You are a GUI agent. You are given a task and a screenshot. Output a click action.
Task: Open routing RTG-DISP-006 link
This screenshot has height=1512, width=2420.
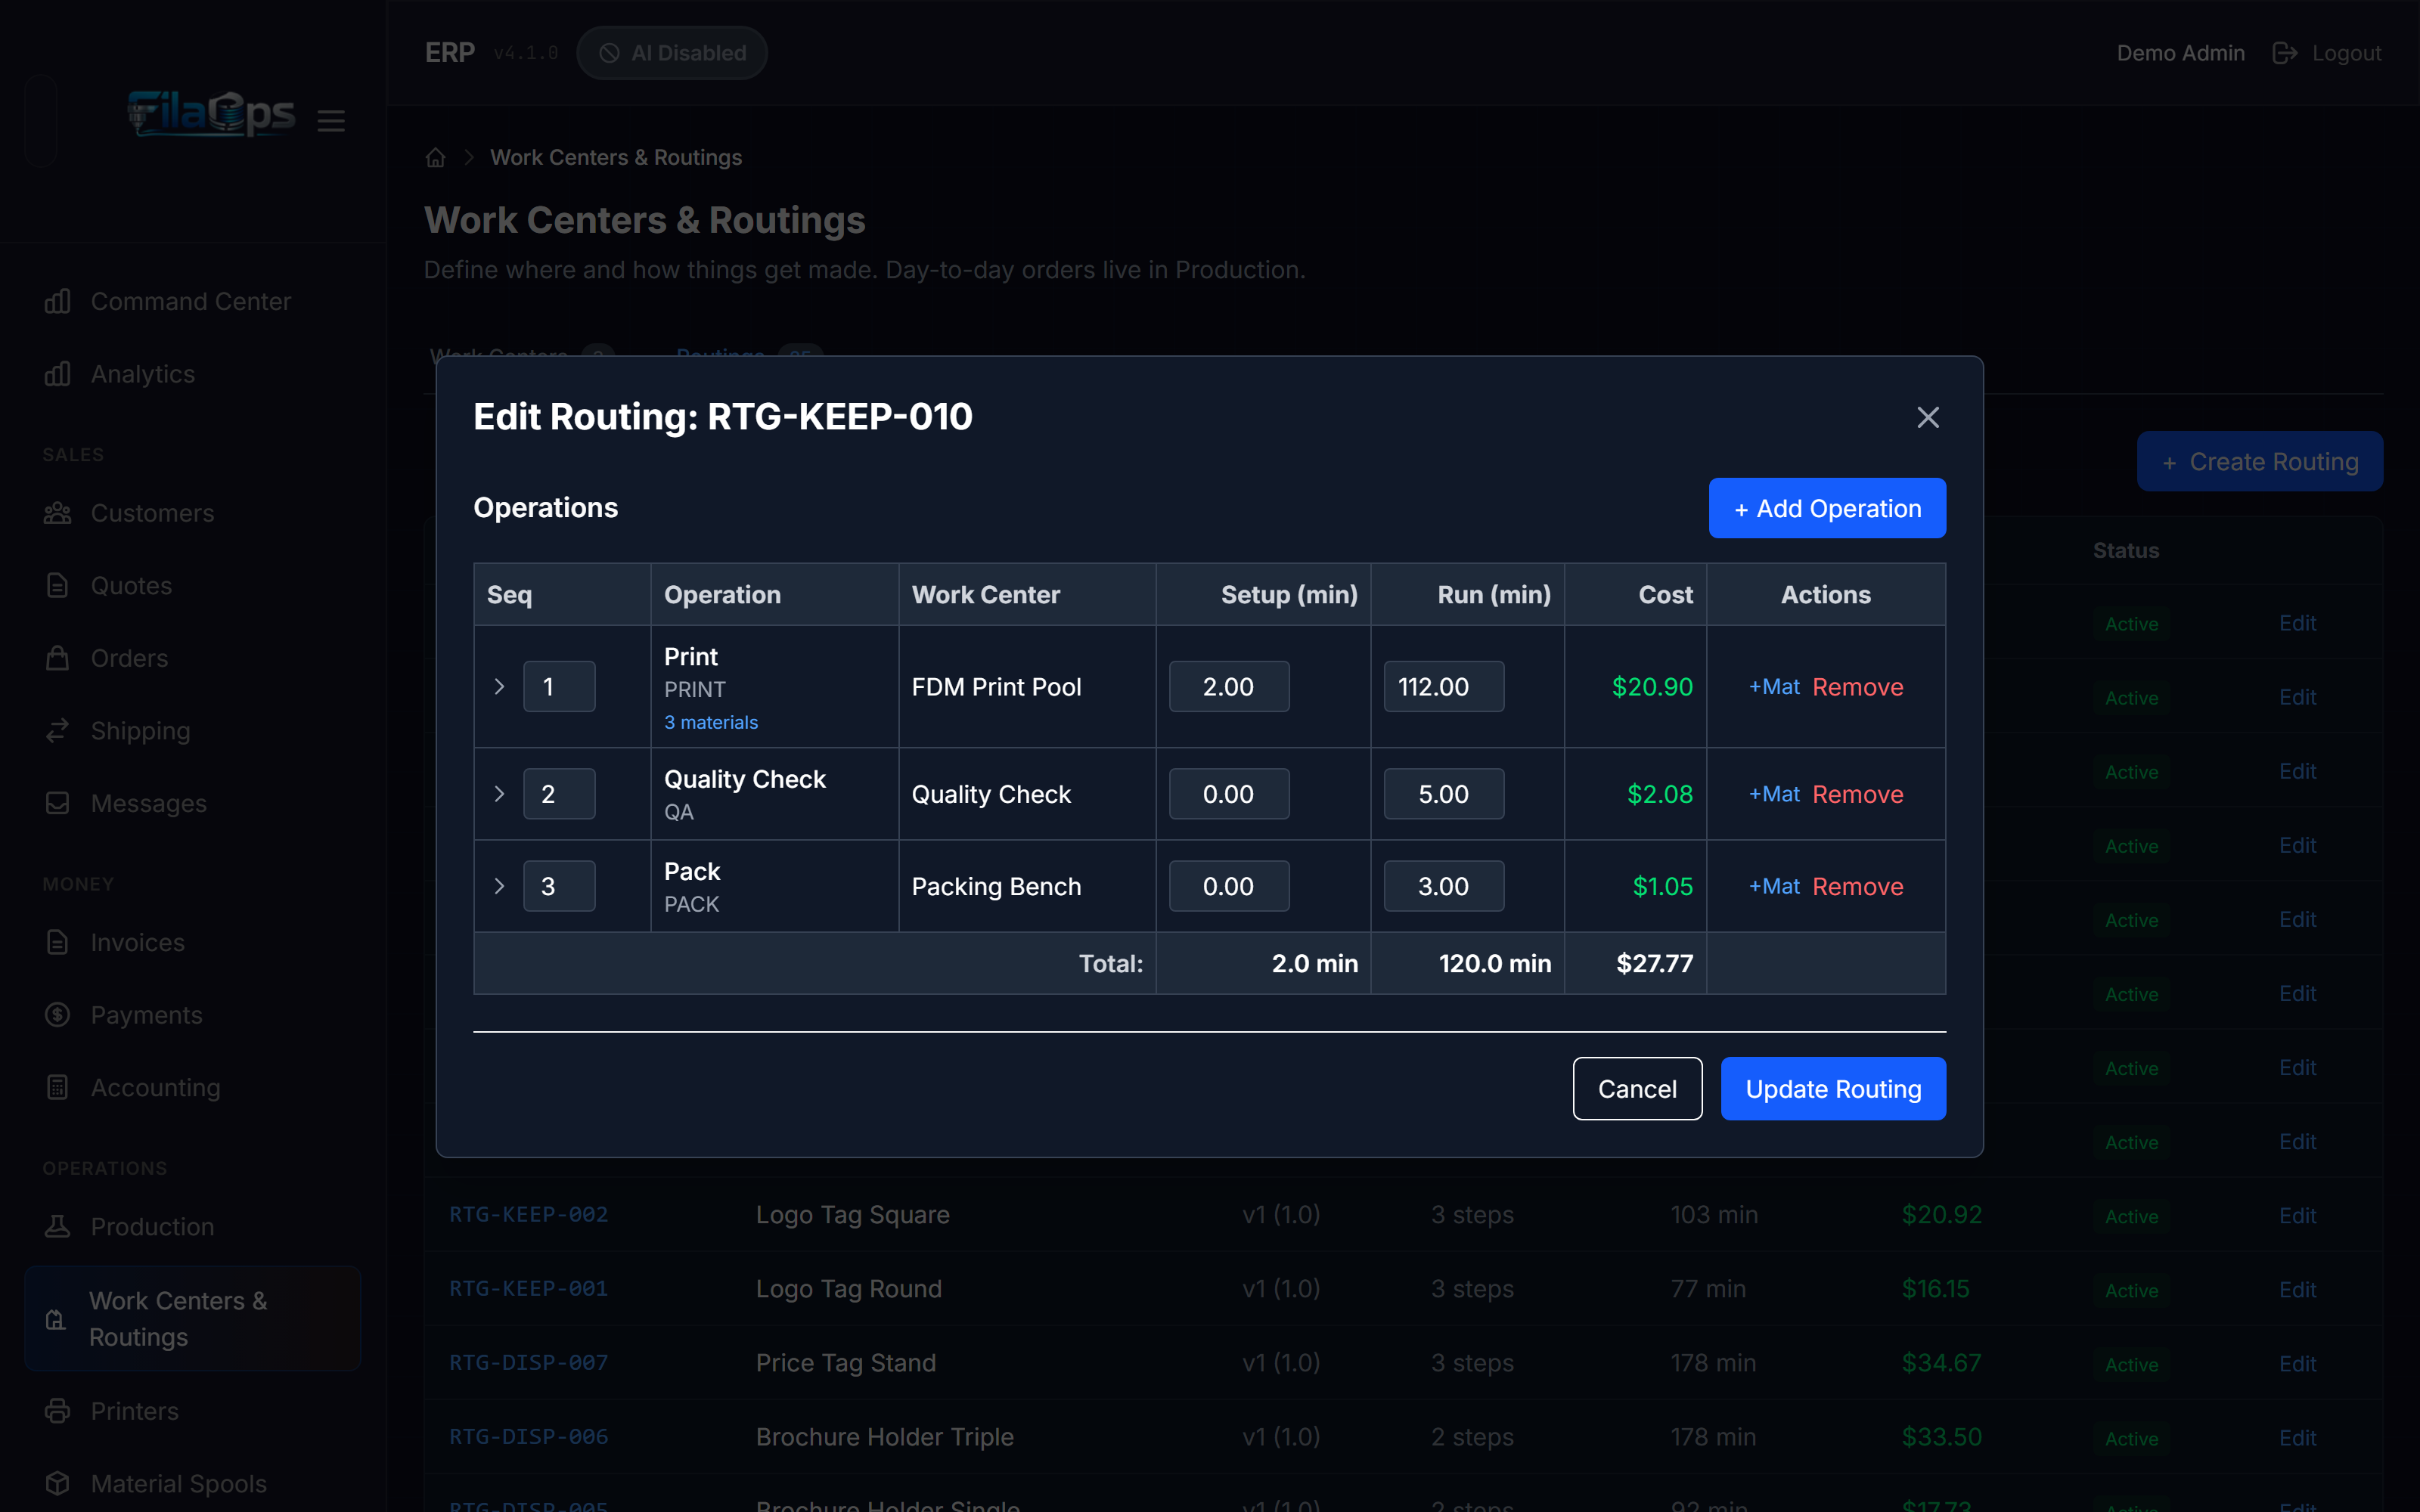[528, 1436]
